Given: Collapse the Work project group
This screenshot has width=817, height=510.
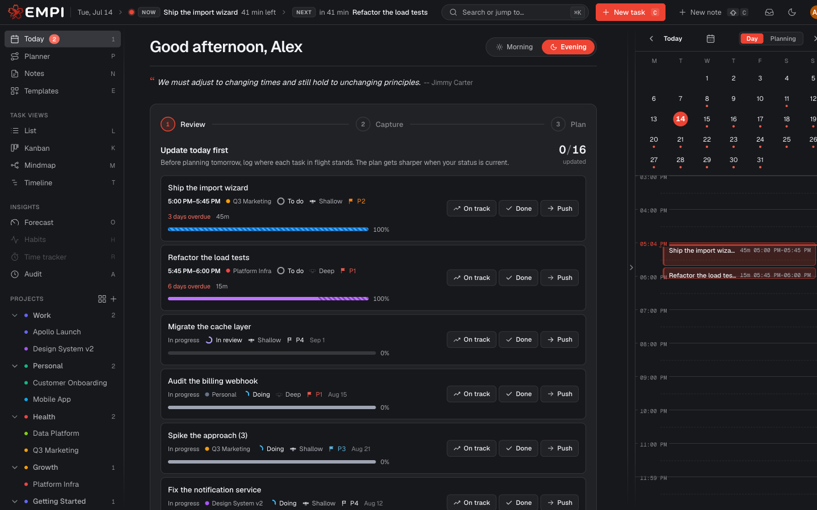Looking at the screenshot, I should [15, 316].
